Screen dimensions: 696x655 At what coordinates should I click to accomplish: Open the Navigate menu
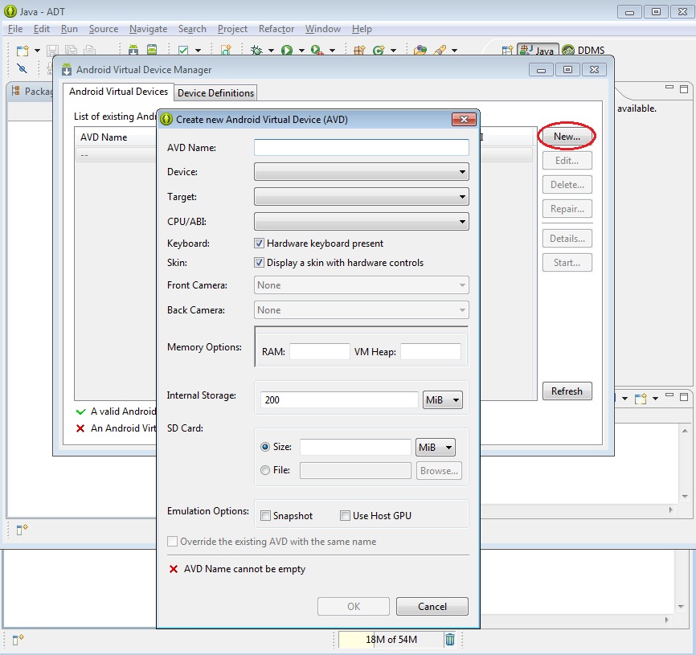pyautogui.click(x=148, y=29)
